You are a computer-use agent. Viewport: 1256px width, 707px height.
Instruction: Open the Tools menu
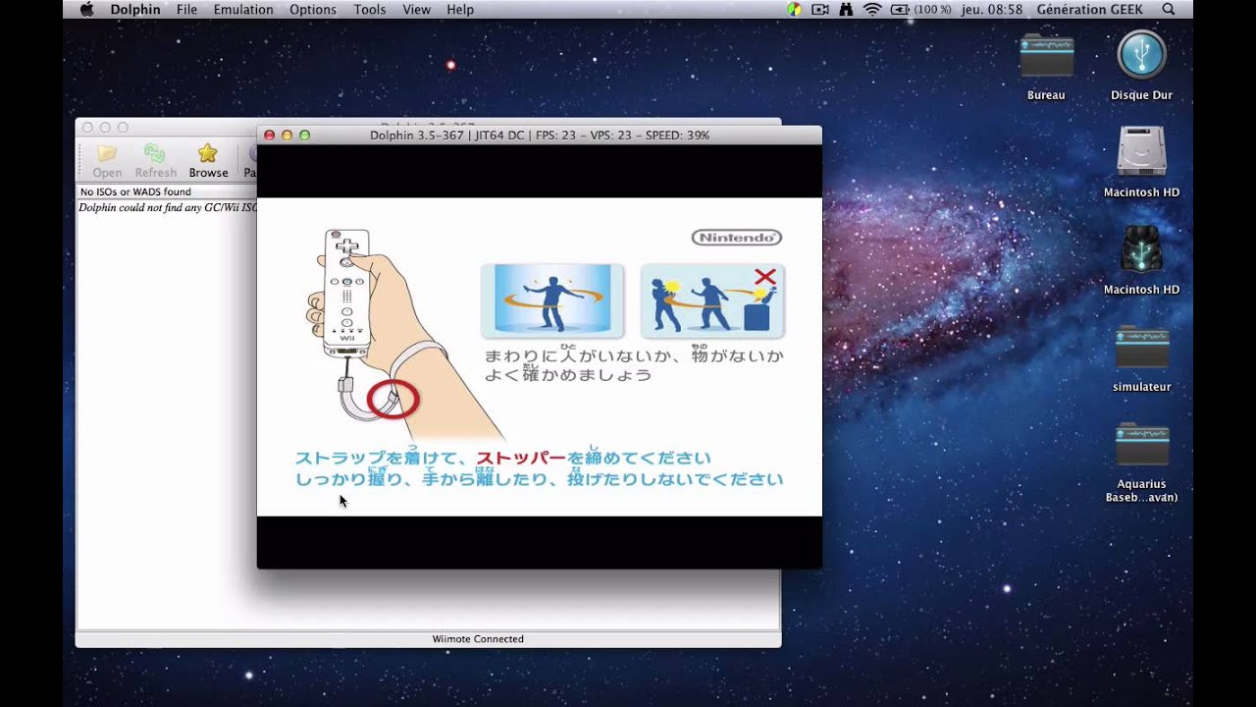370,9
